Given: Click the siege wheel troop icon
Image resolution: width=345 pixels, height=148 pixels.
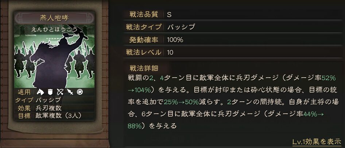Looking at the screenshot, I should [x=79, y=92].
